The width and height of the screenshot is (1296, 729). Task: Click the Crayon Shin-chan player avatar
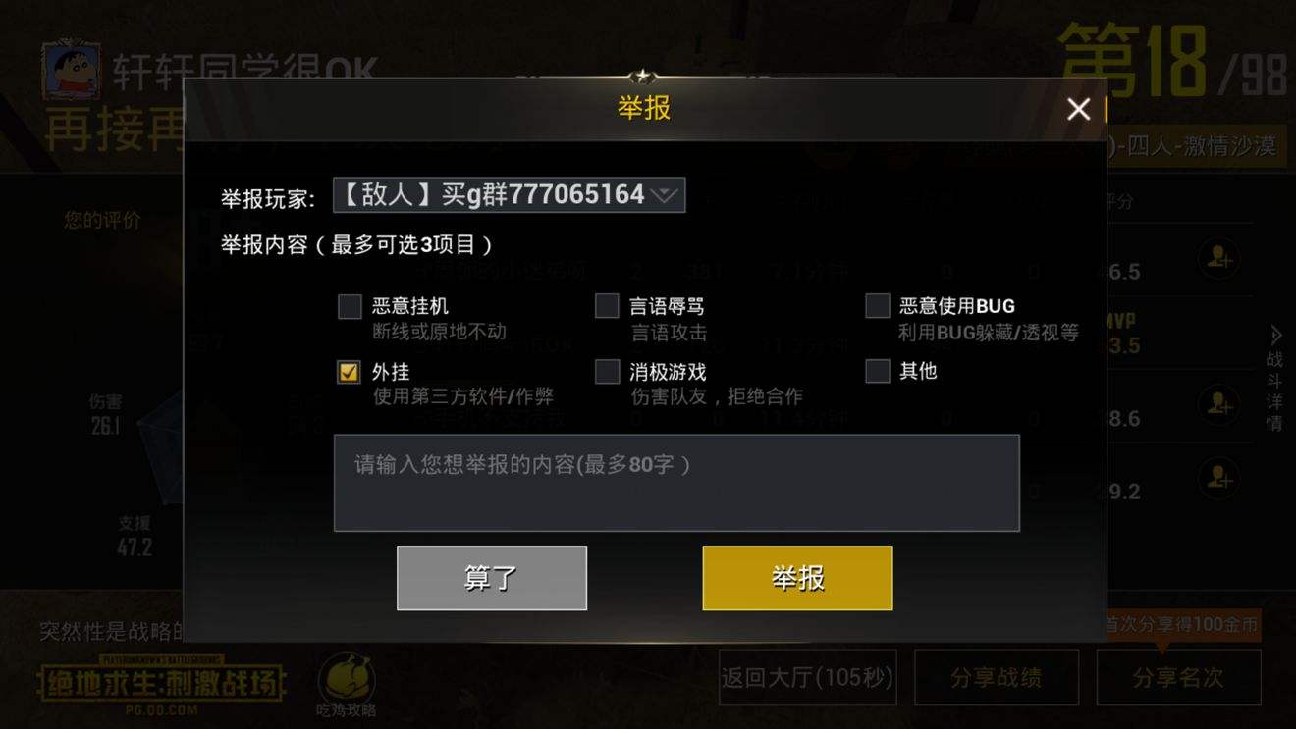(x=72, y=72)
